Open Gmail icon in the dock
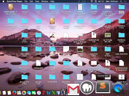 73,89
